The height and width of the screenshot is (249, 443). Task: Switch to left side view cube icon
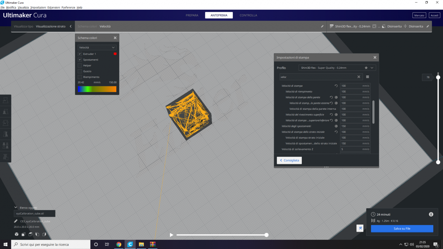pos(37,234)
